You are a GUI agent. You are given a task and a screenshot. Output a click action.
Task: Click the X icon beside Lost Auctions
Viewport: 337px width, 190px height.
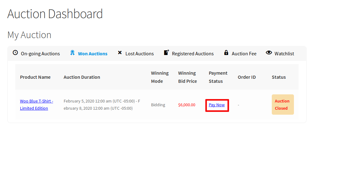click(x=120, y=53)
